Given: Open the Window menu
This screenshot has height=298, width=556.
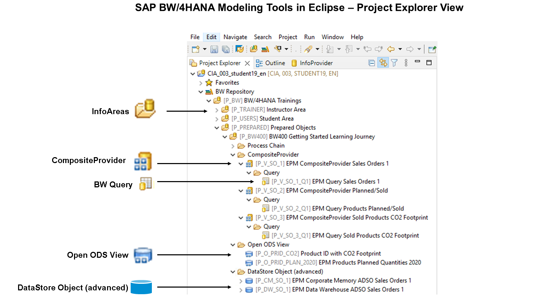Looking at the screenshot, I should pos(333,37).
